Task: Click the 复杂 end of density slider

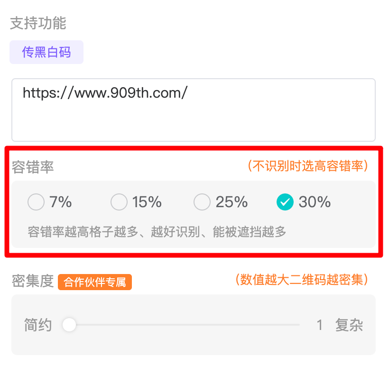Action: tap(349, 325)
